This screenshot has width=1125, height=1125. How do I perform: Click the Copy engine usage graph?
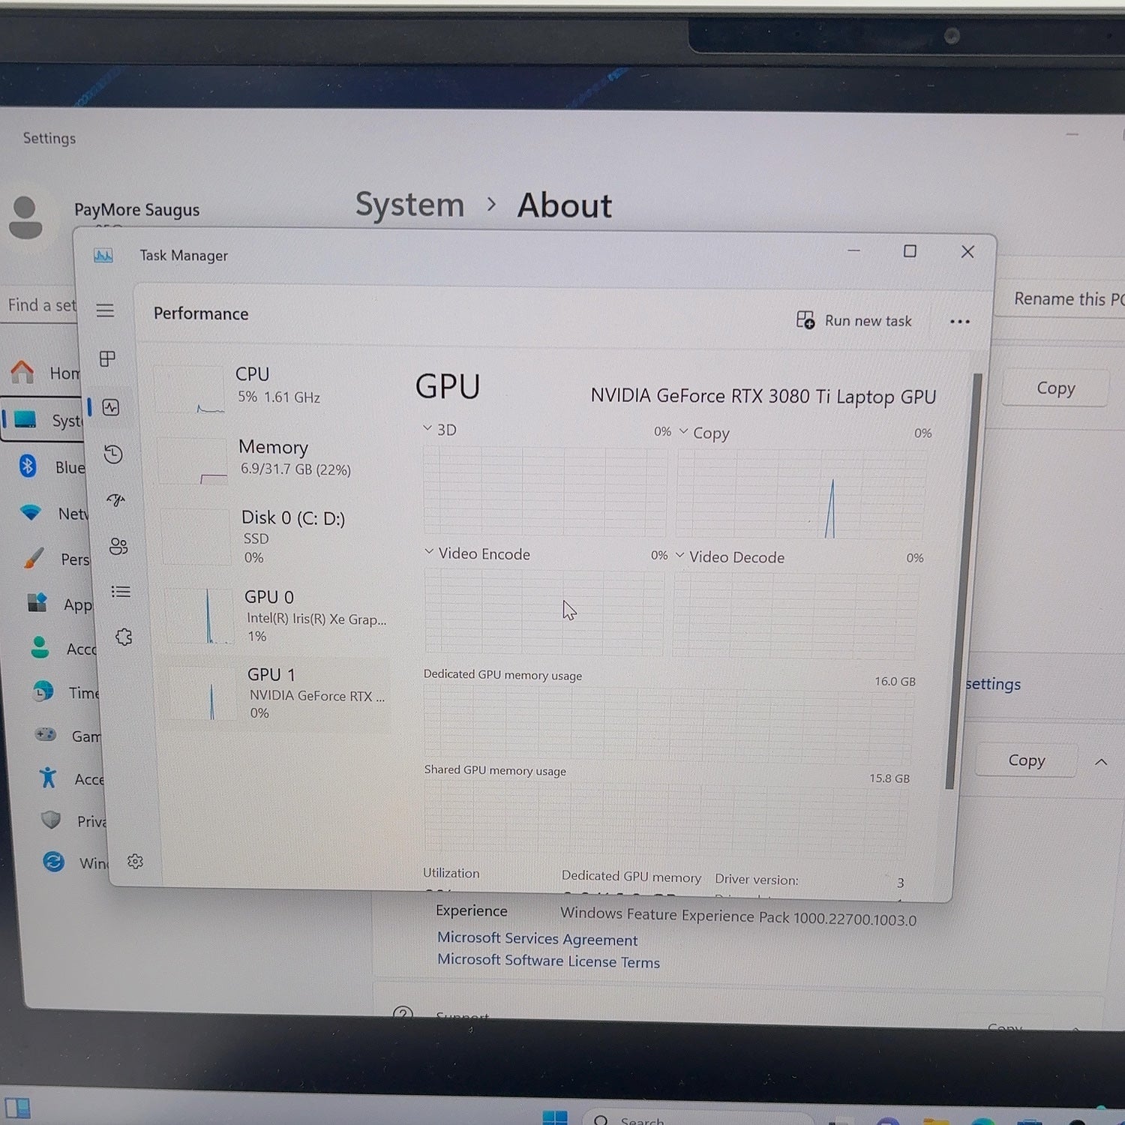[800, 495]
